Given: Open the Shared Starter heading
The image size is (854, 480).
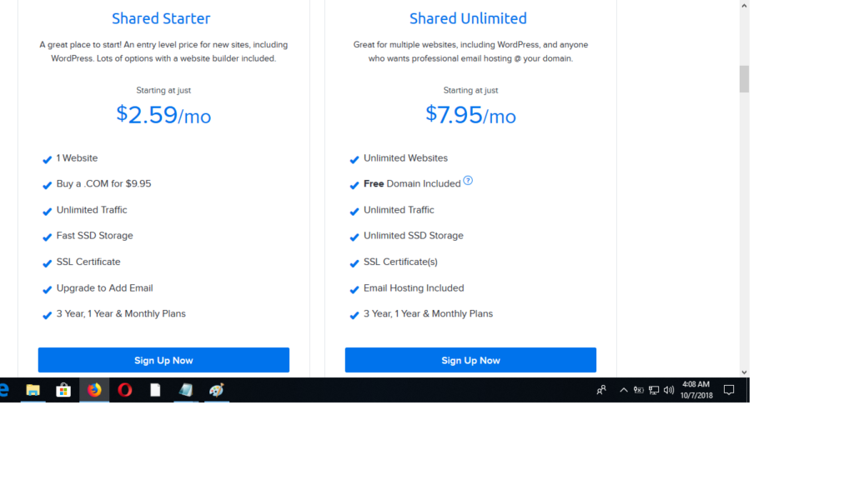Looking at the screenshot, I should (x=161, y=18).
